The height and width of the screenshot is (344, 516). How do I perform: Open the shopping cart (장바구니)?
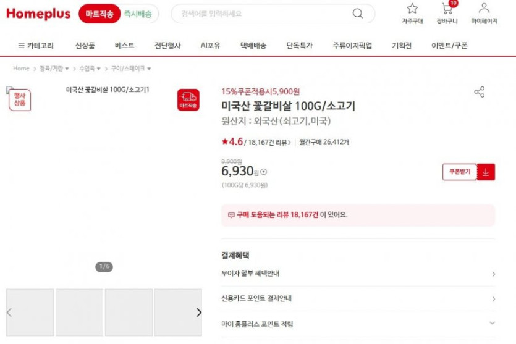point(447,9)
